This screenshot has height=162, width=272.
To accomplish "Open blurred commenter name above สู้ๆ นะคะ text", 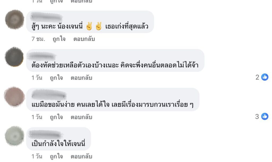I will 46,17.
